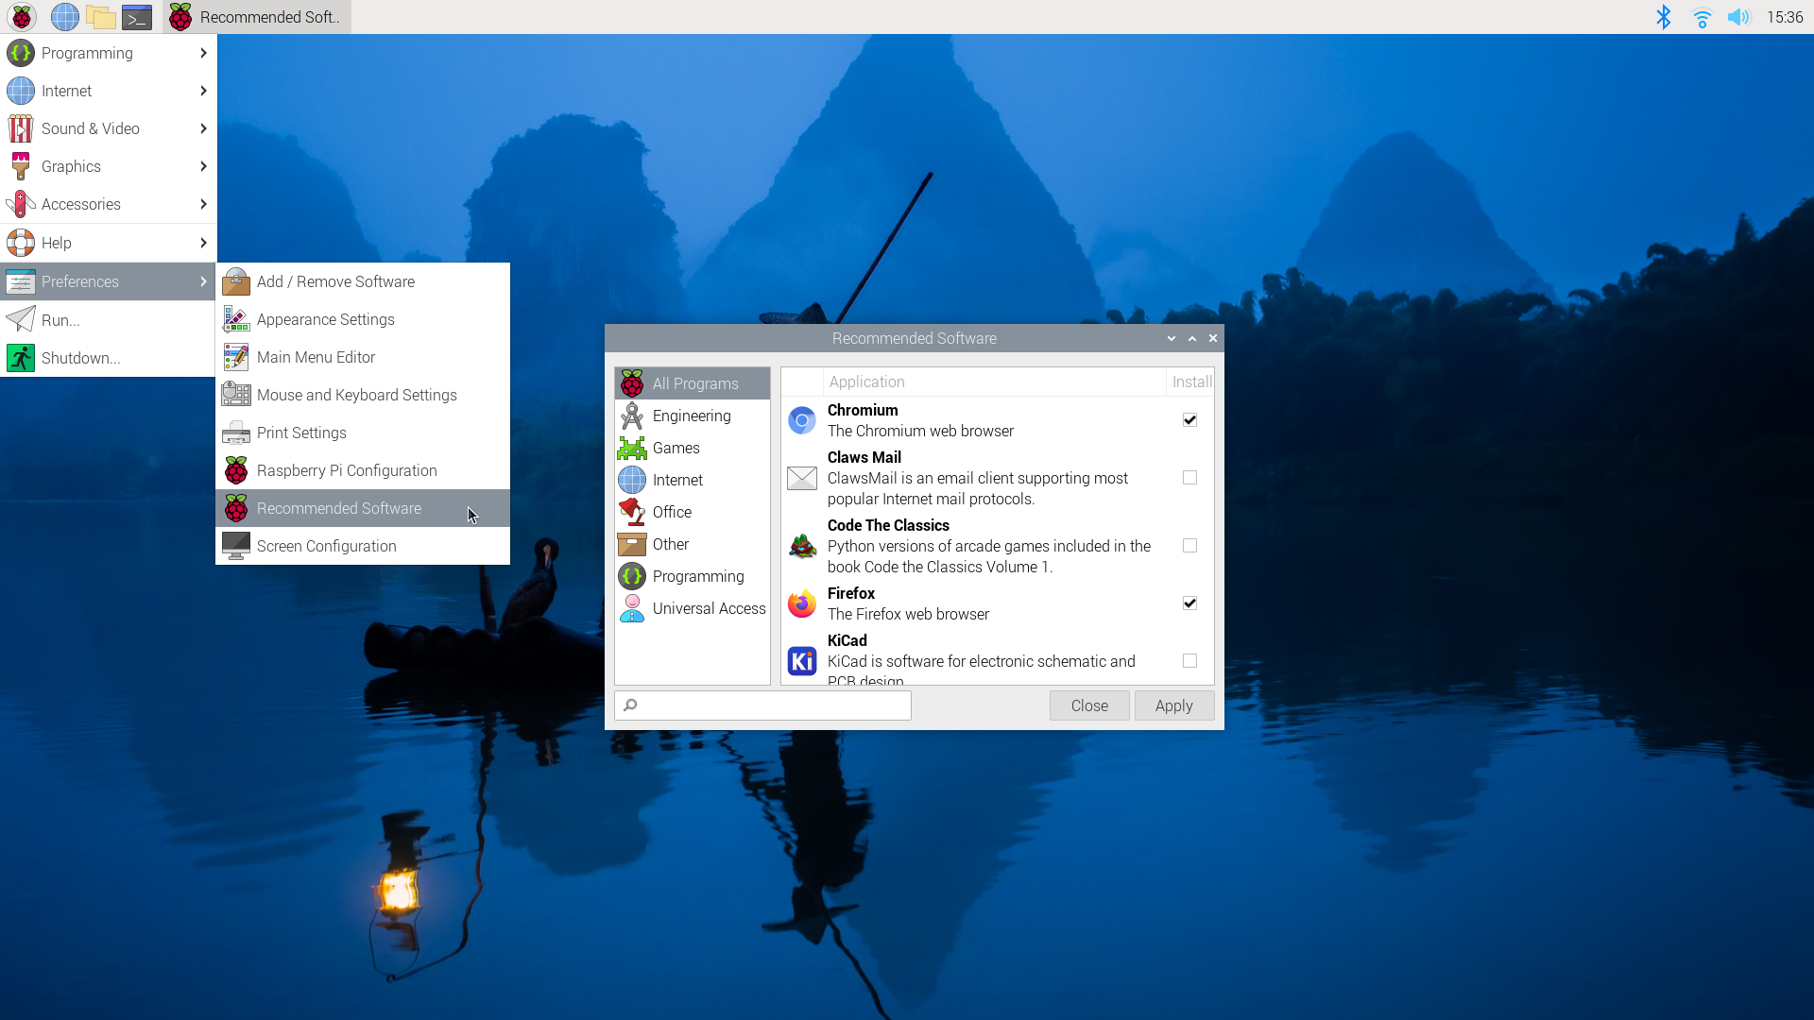Click the Bluetooth icon in system tray
Viewport: 1814px width, 1020px height.
1664,17
